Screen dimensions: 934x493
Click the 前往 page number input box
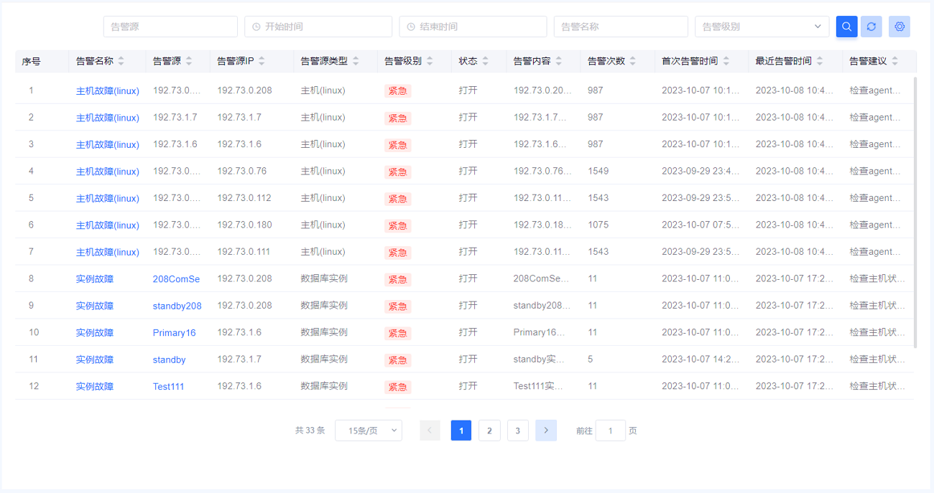pos(610,431)
